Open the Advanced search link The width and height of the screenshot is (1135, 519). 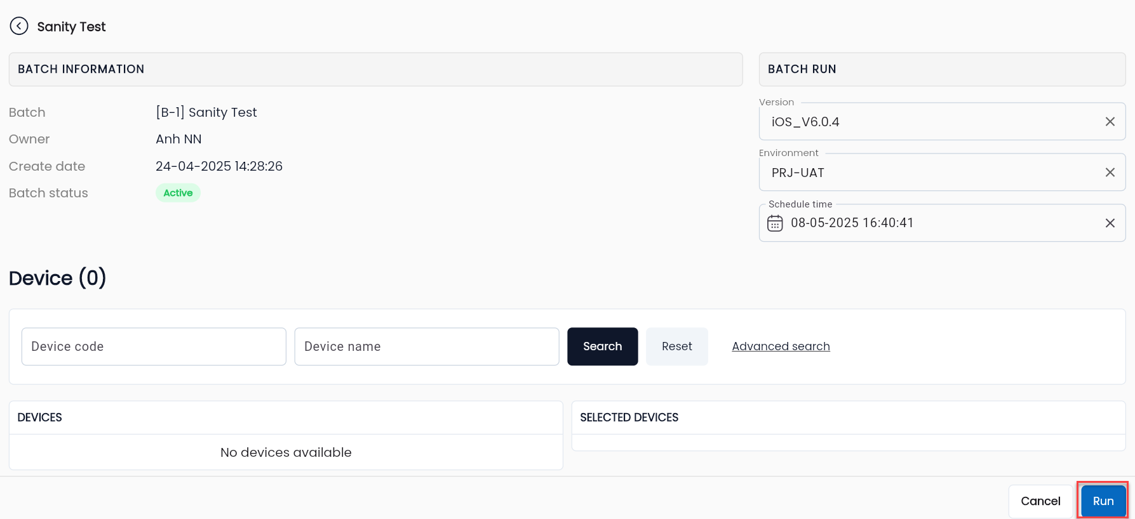tap(781, 346)
